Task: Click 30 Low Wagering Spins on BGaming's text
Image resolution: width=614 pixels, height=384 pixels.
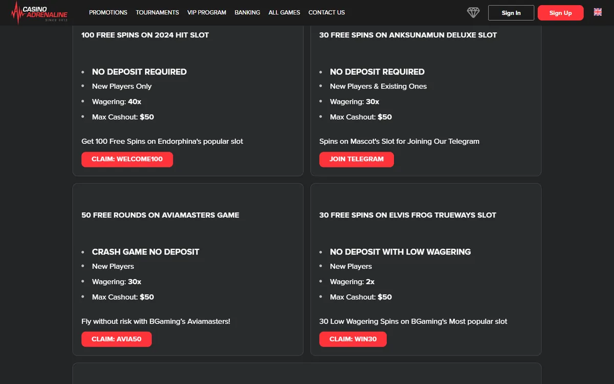Action: (x=413, y=322)
